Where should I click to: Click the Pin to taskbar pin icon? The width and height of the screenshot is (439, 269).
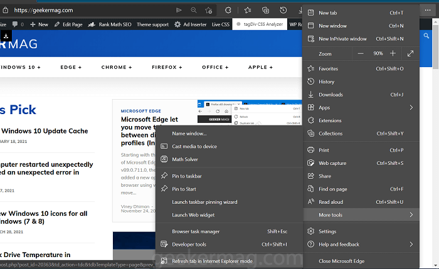164,176
